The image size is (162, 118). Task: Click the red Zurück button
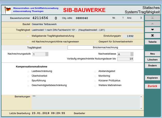click(152, 86)
